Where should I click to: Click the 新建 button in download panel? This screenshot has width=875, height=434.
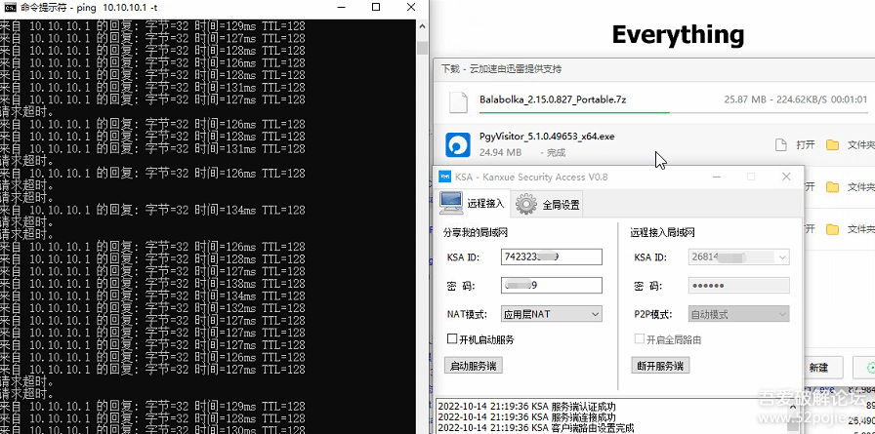click(818, 369)
